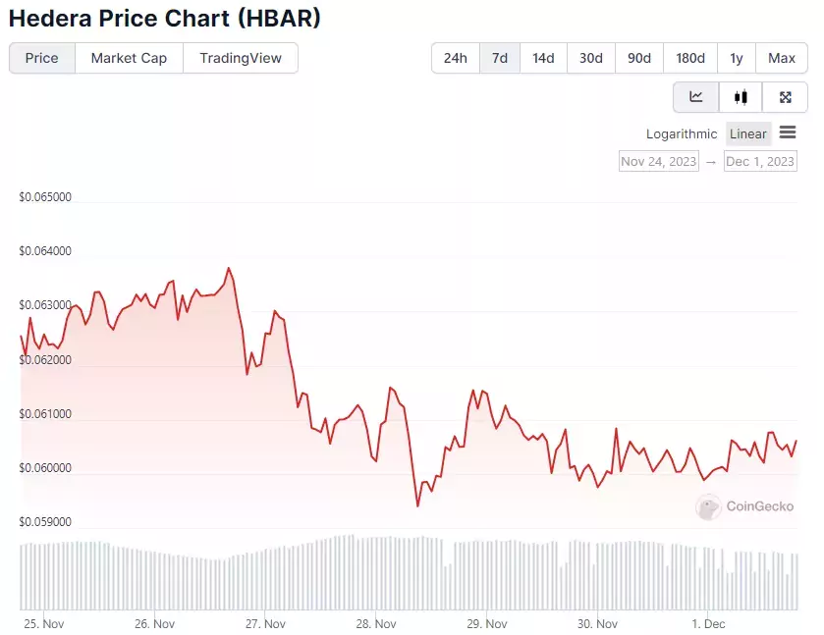Select Logarithmic scale option

tap(682, 133)
